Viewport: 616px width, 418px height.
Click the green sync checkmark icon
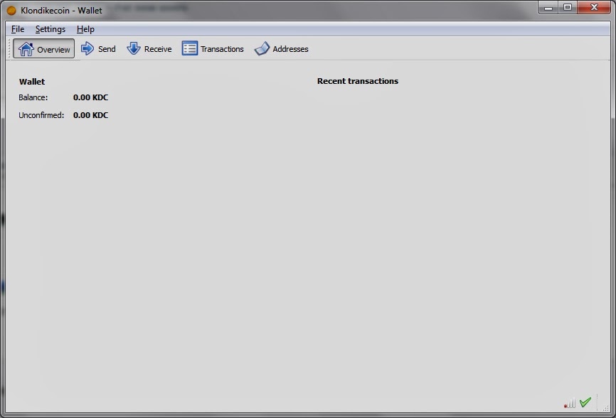(585, 402)
